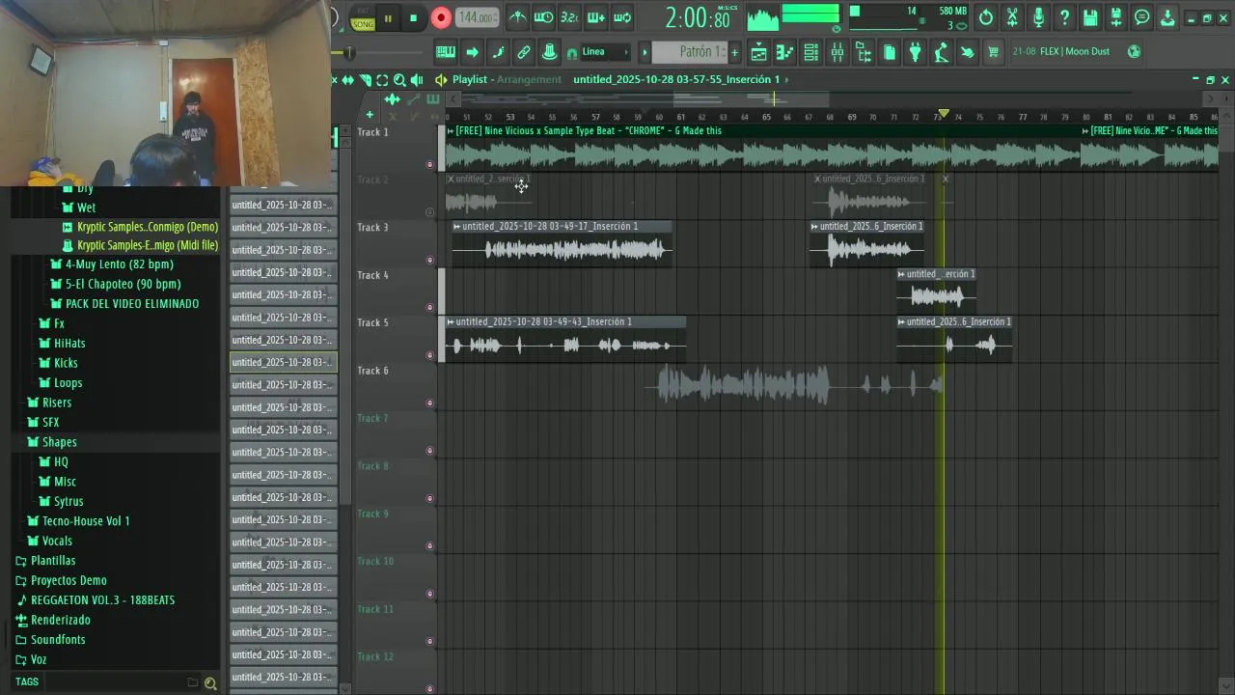1235x695 pixels.
Task: Select the stamp tool icon
Action: click(x=550, y=52)
